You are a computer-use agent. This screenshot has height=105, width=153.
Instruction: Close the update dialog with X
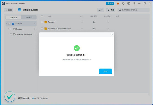coord(112,34)
